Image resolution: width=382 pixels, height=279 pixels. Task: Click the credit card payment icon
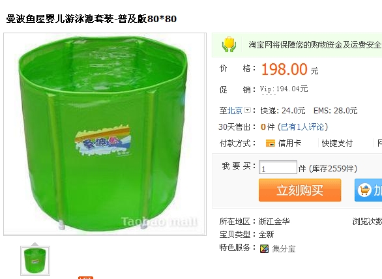point(270,143)
